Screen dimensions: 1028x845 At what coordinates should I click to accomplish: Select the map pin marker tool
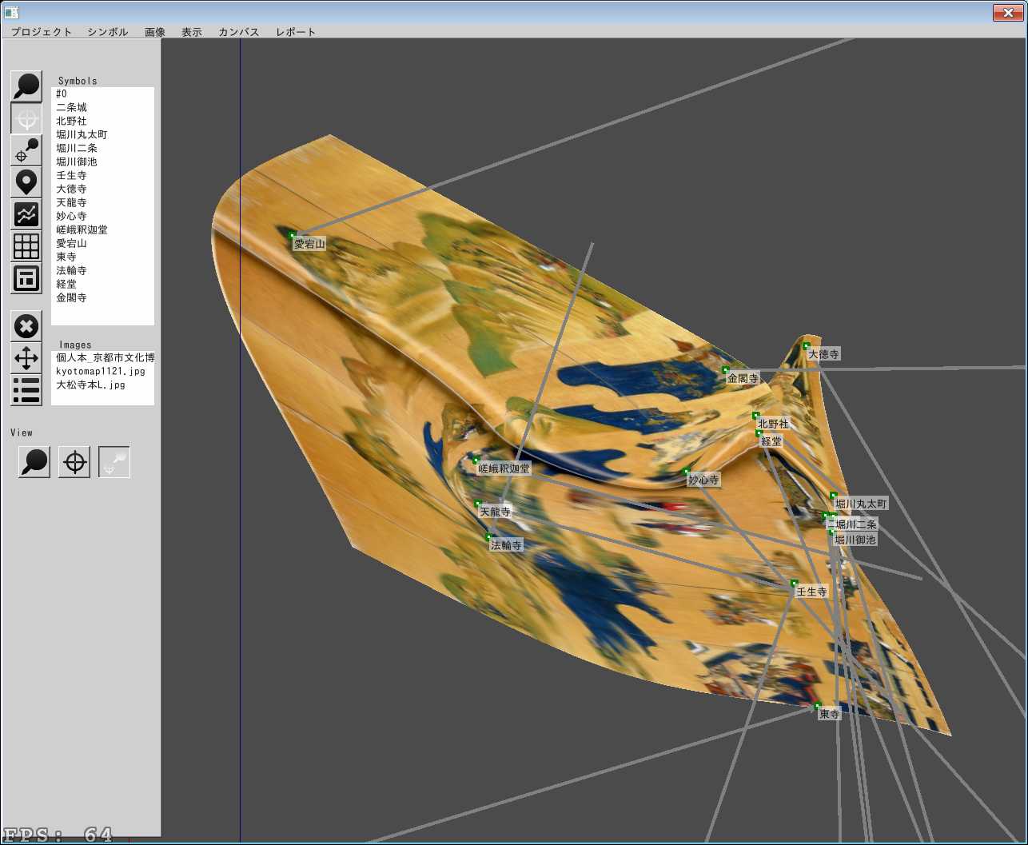pos(26,182)
